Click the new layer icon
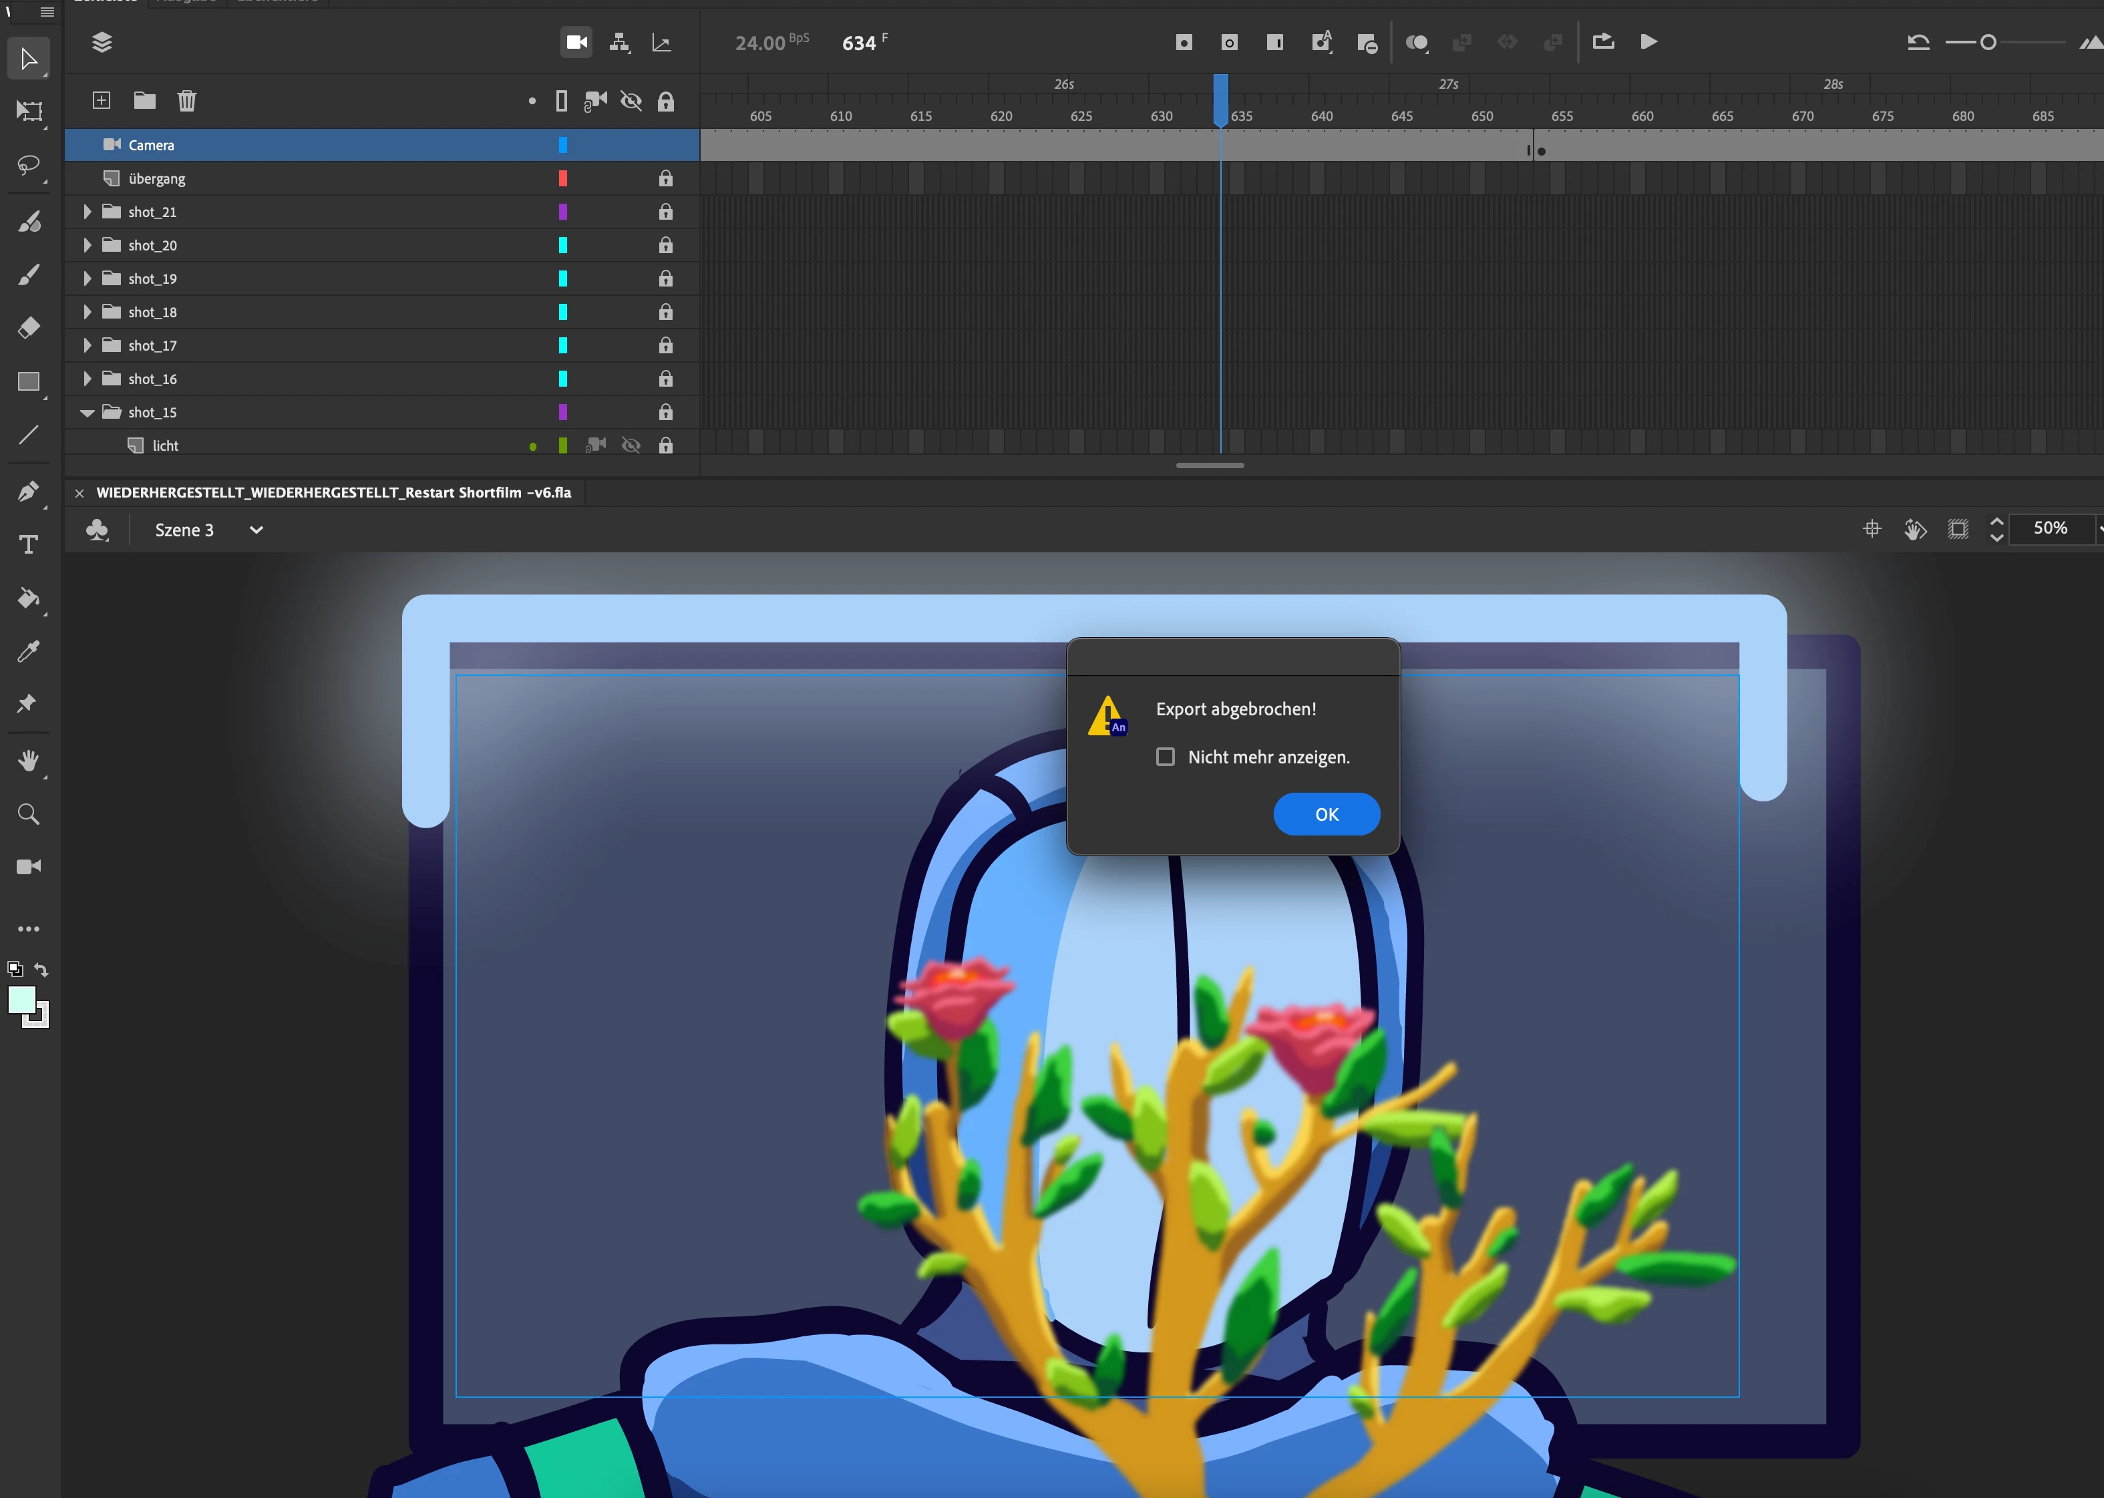Screen dimensions: 2104x1498 (102, 101)
